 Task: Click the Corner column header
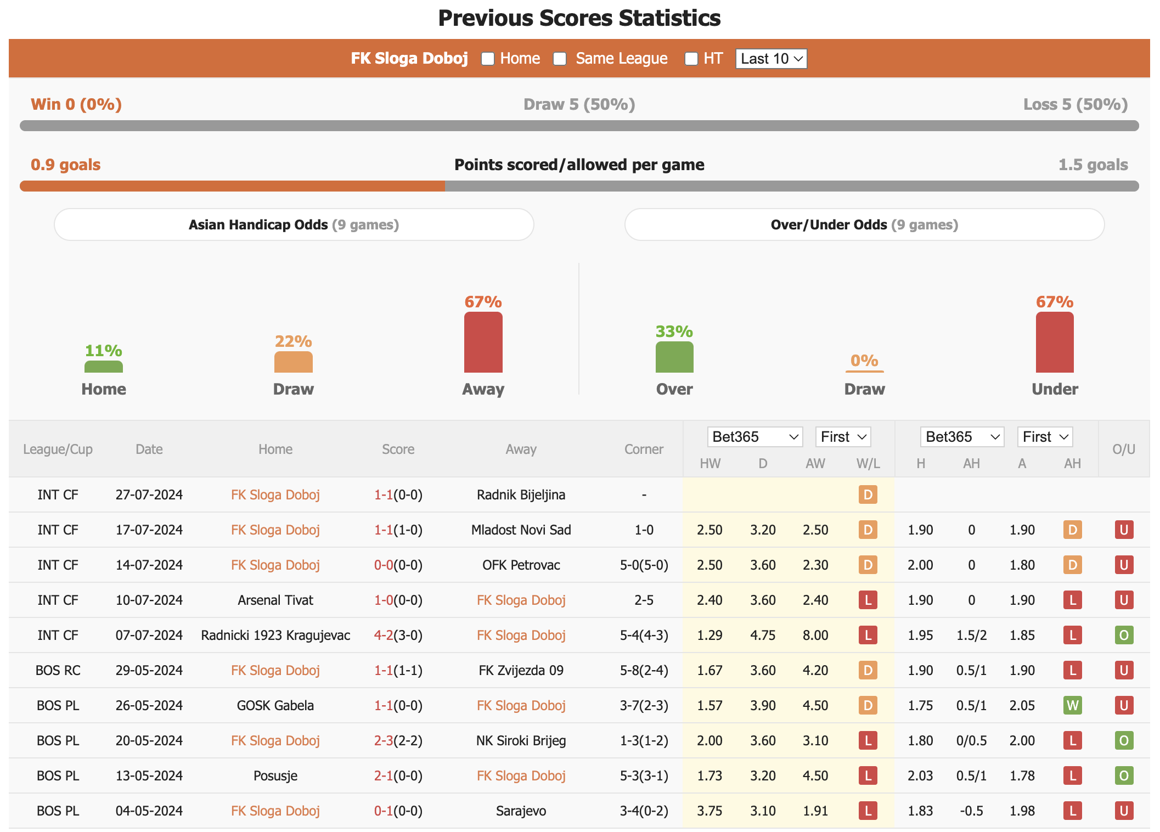[644, 449]
